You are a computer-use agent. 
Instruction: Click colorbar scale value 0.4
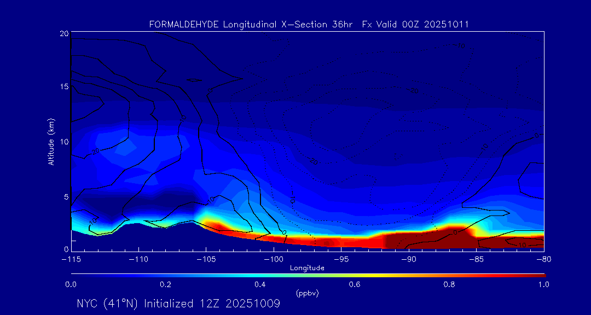[260, 284]
